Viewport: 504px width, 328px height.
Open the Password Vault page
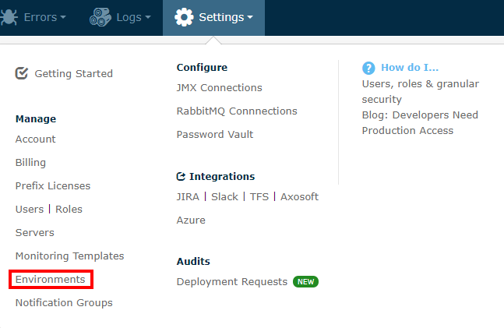(x=215, y=135)
